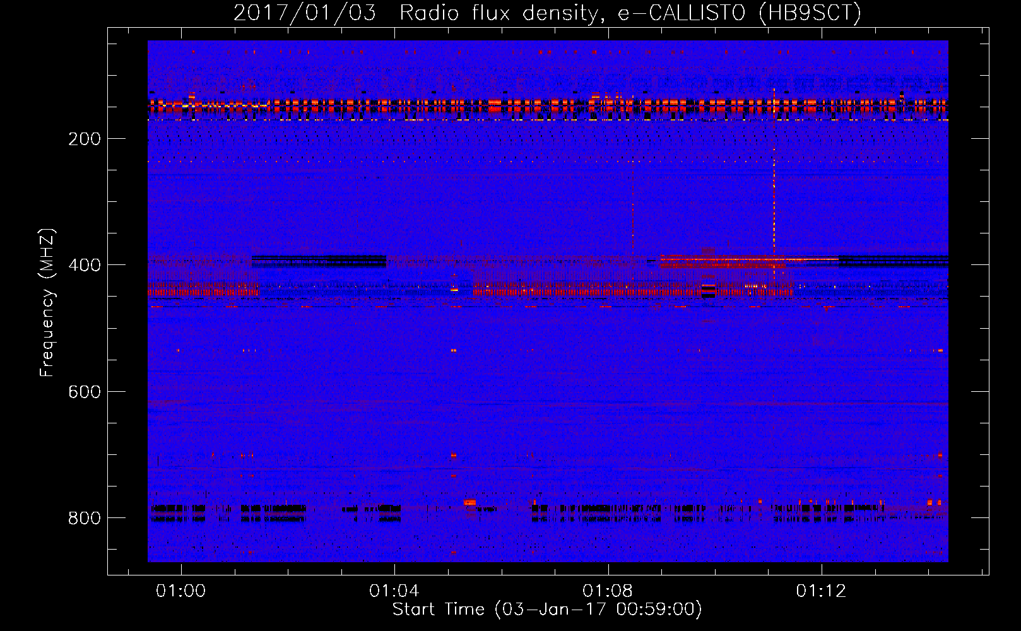
Task: Click the plot title 'Radio flux density, e-CALLISTO (HB9SCT)'
Action: click(630, 13)
